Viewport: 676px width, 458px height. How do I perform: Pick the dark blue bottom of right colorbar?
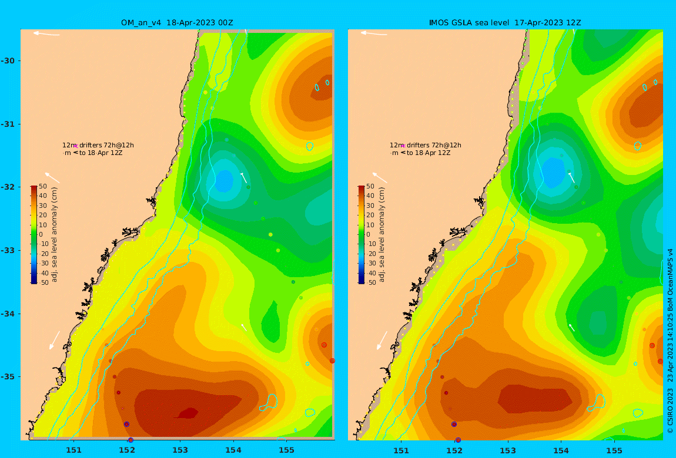coord(362,281)
